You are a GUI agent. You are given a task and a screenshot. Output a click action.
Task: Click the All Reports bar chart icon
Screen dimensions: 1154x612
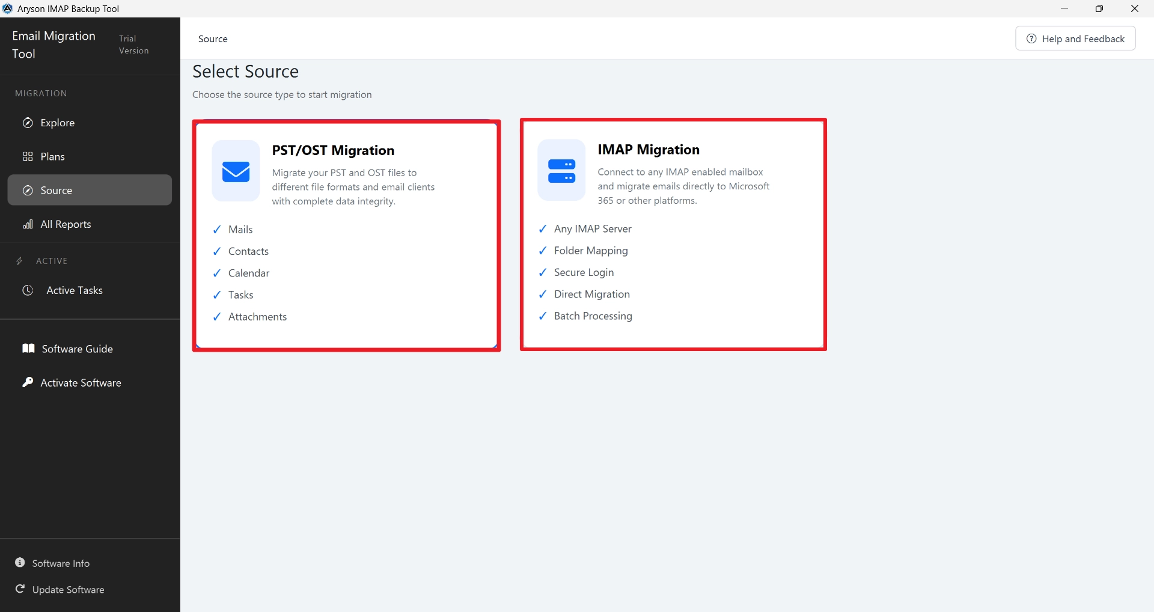28,224
